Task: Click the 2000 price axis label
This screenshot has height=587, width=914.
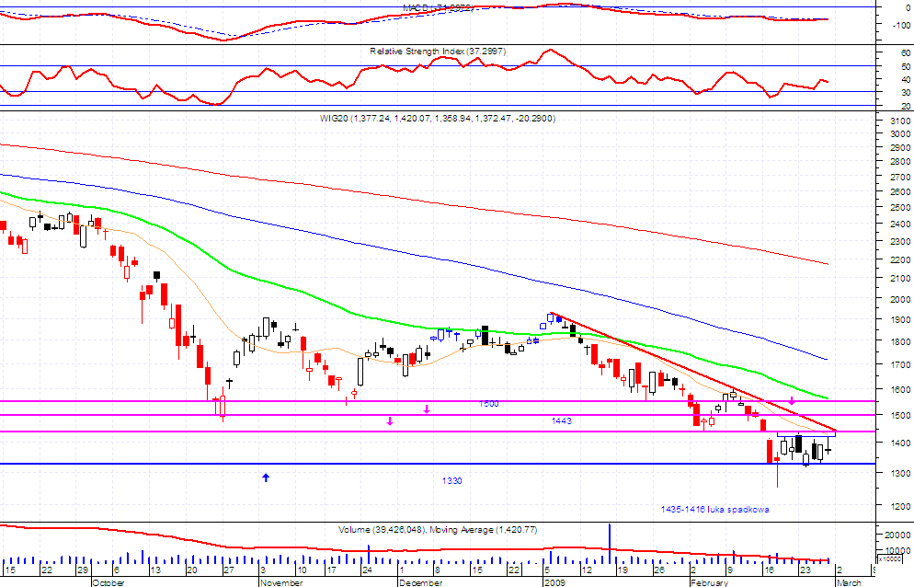Action: (900, 300)
